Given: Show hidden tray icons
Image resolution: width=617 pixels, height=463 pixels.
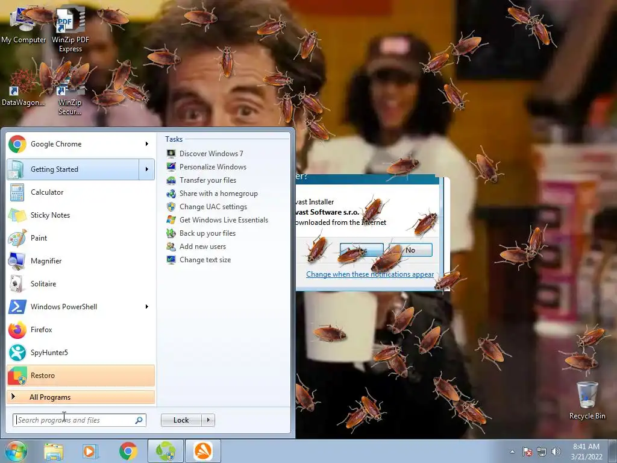Looking at the screenshot, I should [x=512, y=452].
